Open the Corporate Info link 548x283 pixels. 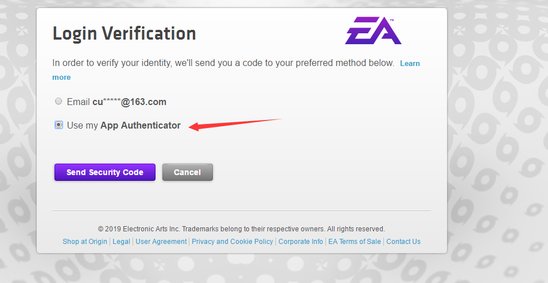click(301, 242)
